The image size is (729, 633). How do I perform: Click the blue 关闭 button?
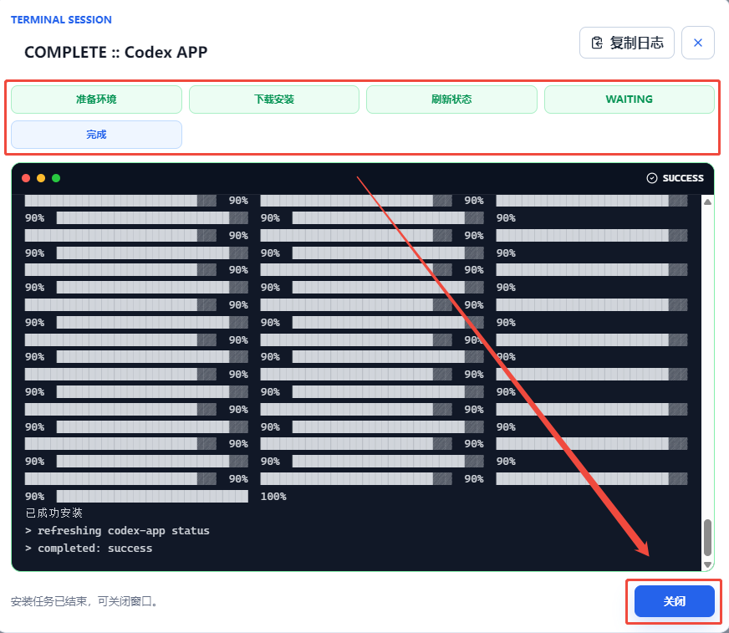pyautogui.click(x=674, y=601)
